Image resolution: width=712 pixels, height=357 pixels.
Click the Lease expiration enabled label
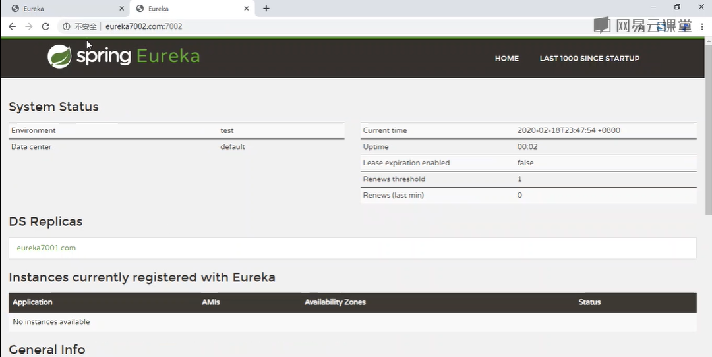pos(406,163)
